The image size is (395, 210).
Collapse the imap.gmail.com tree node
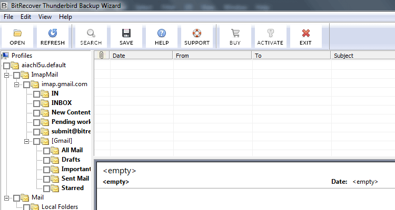17,85
